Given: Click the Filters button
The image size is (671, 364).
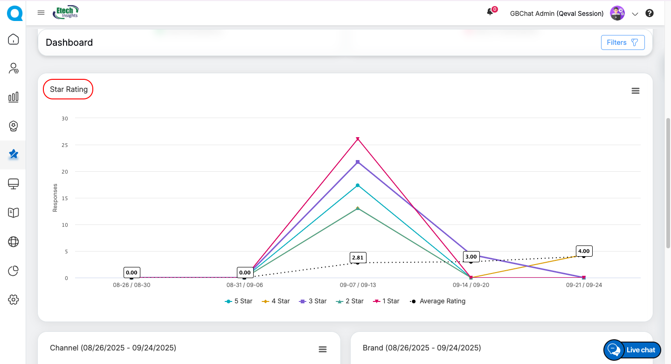Looking at the screenshot, I should click(x=623, y=42).
